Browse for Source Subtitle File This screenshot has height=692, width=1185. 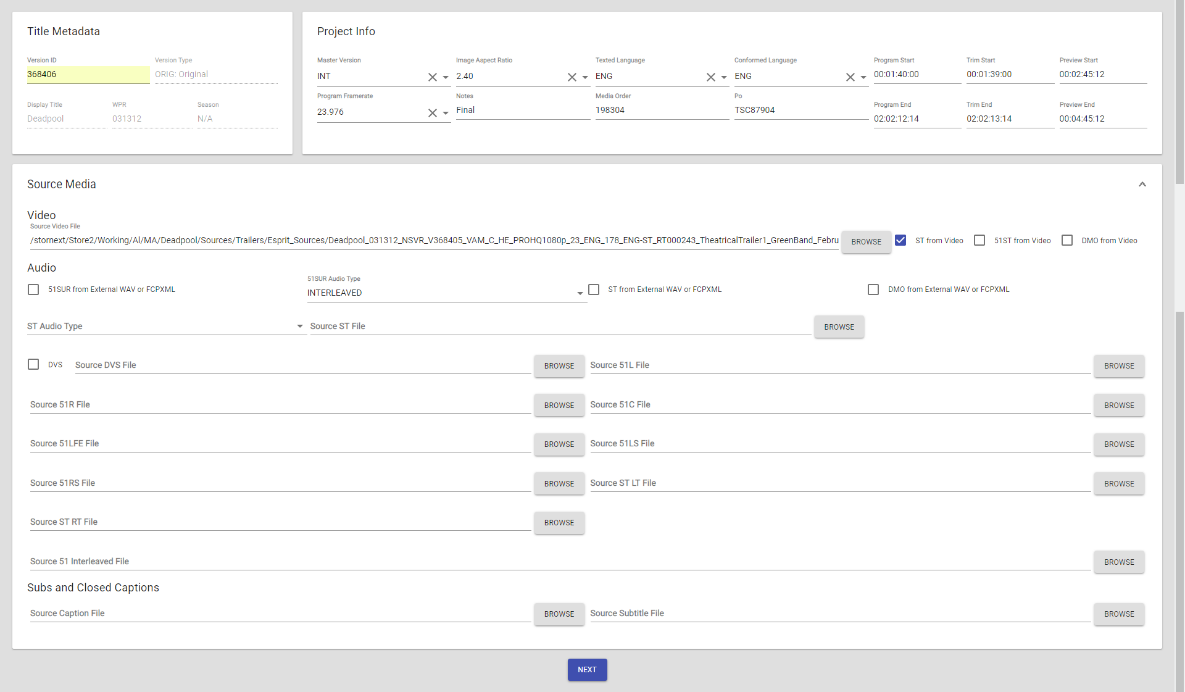(1118, 614)
